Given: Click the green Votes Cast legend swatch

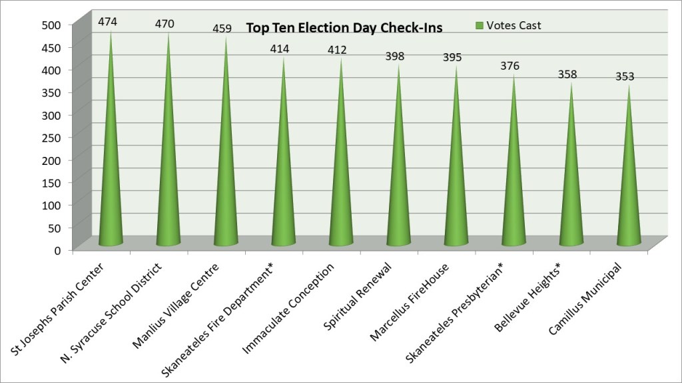Looking at the screenshot, I should 478,26.
